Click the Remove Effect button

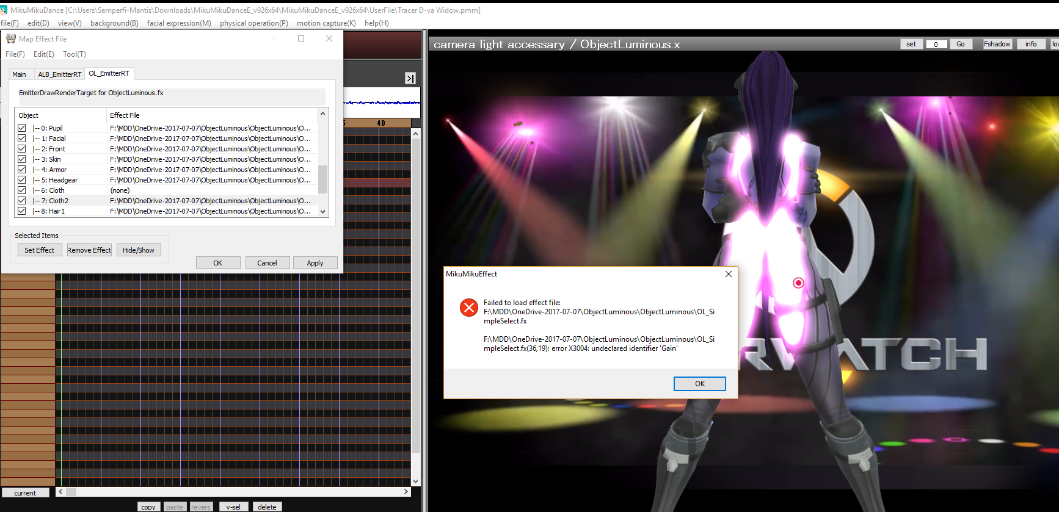(x=89, y=250)
